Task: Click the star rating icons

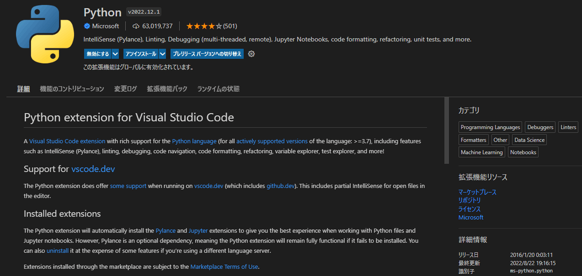Action: (x=204, y=26)
